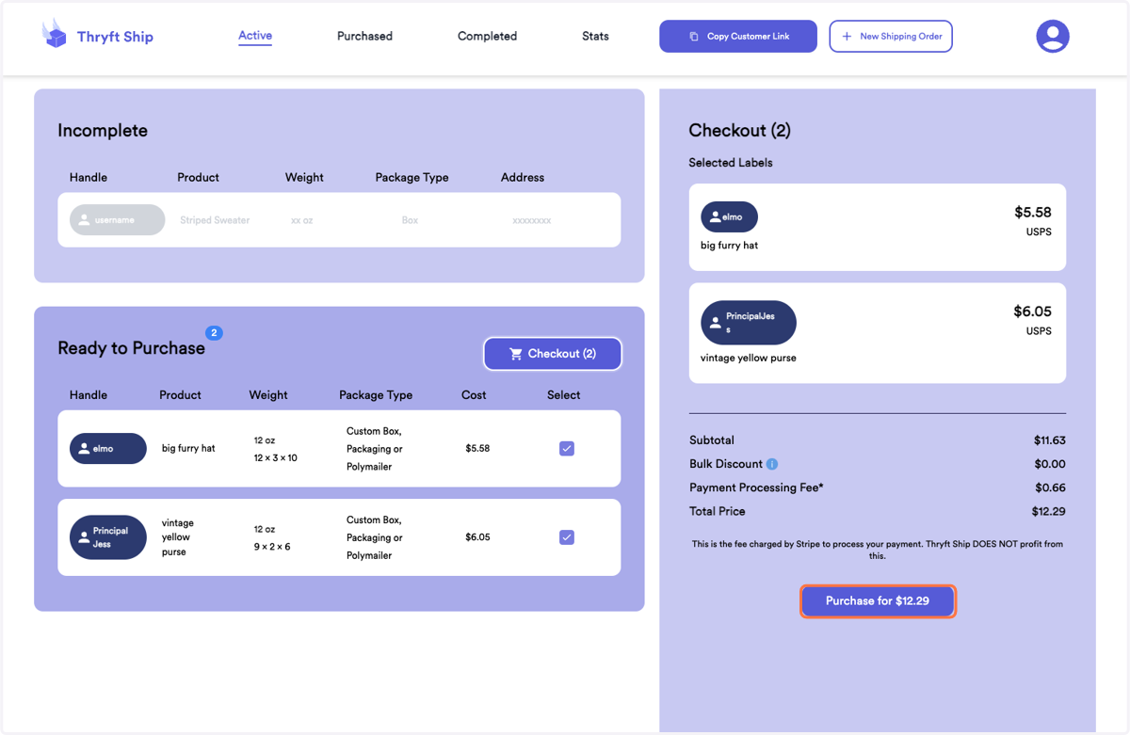Click the Thryft Ship brand name
This screenshot has height=735, width=1130.
(x=115, y=37)
